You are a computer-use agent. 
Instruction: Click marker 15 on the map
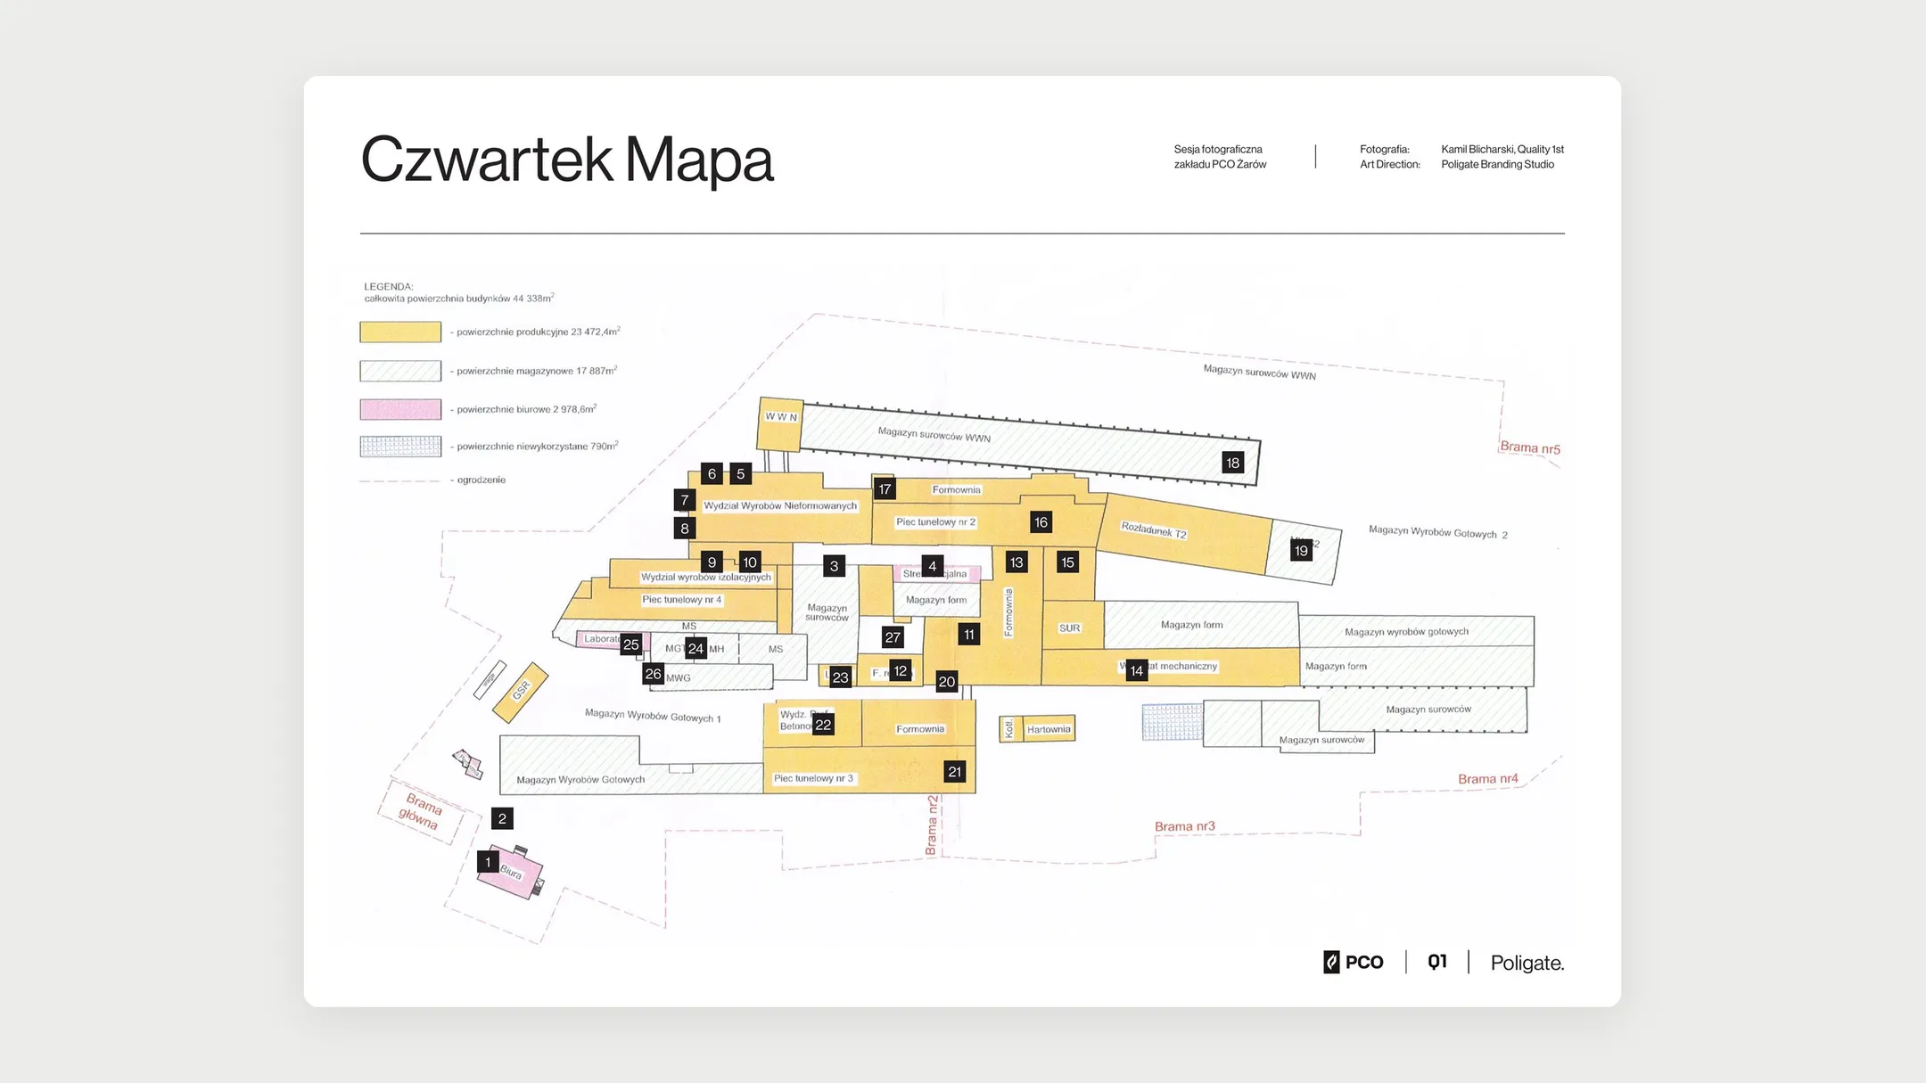[1068, 562]
